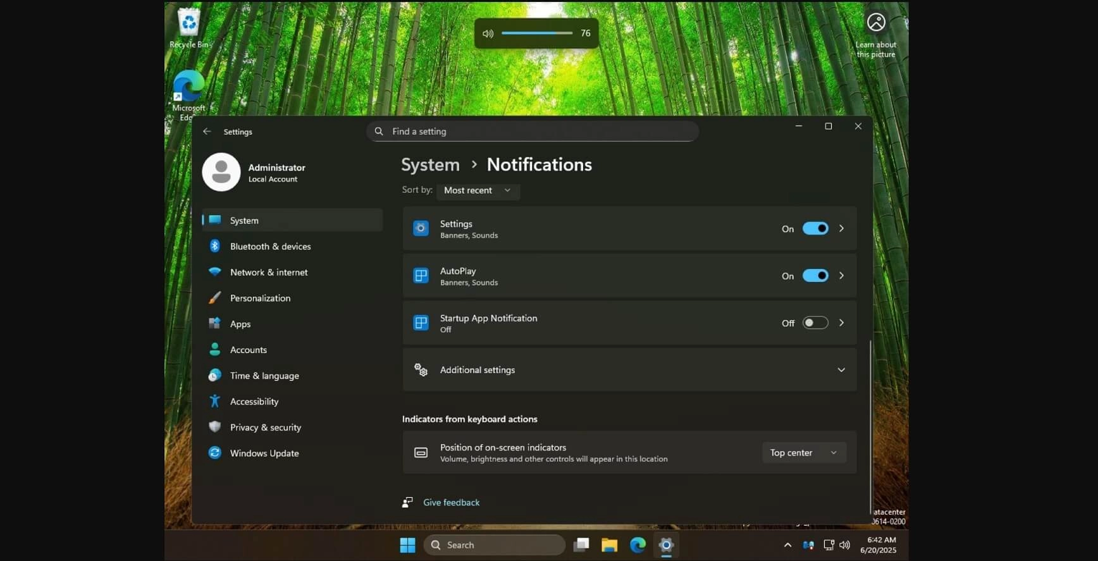Viewport: 1098px width, 561px height.
Task: Click the System breadcrumb link
Action: point(430,164)
